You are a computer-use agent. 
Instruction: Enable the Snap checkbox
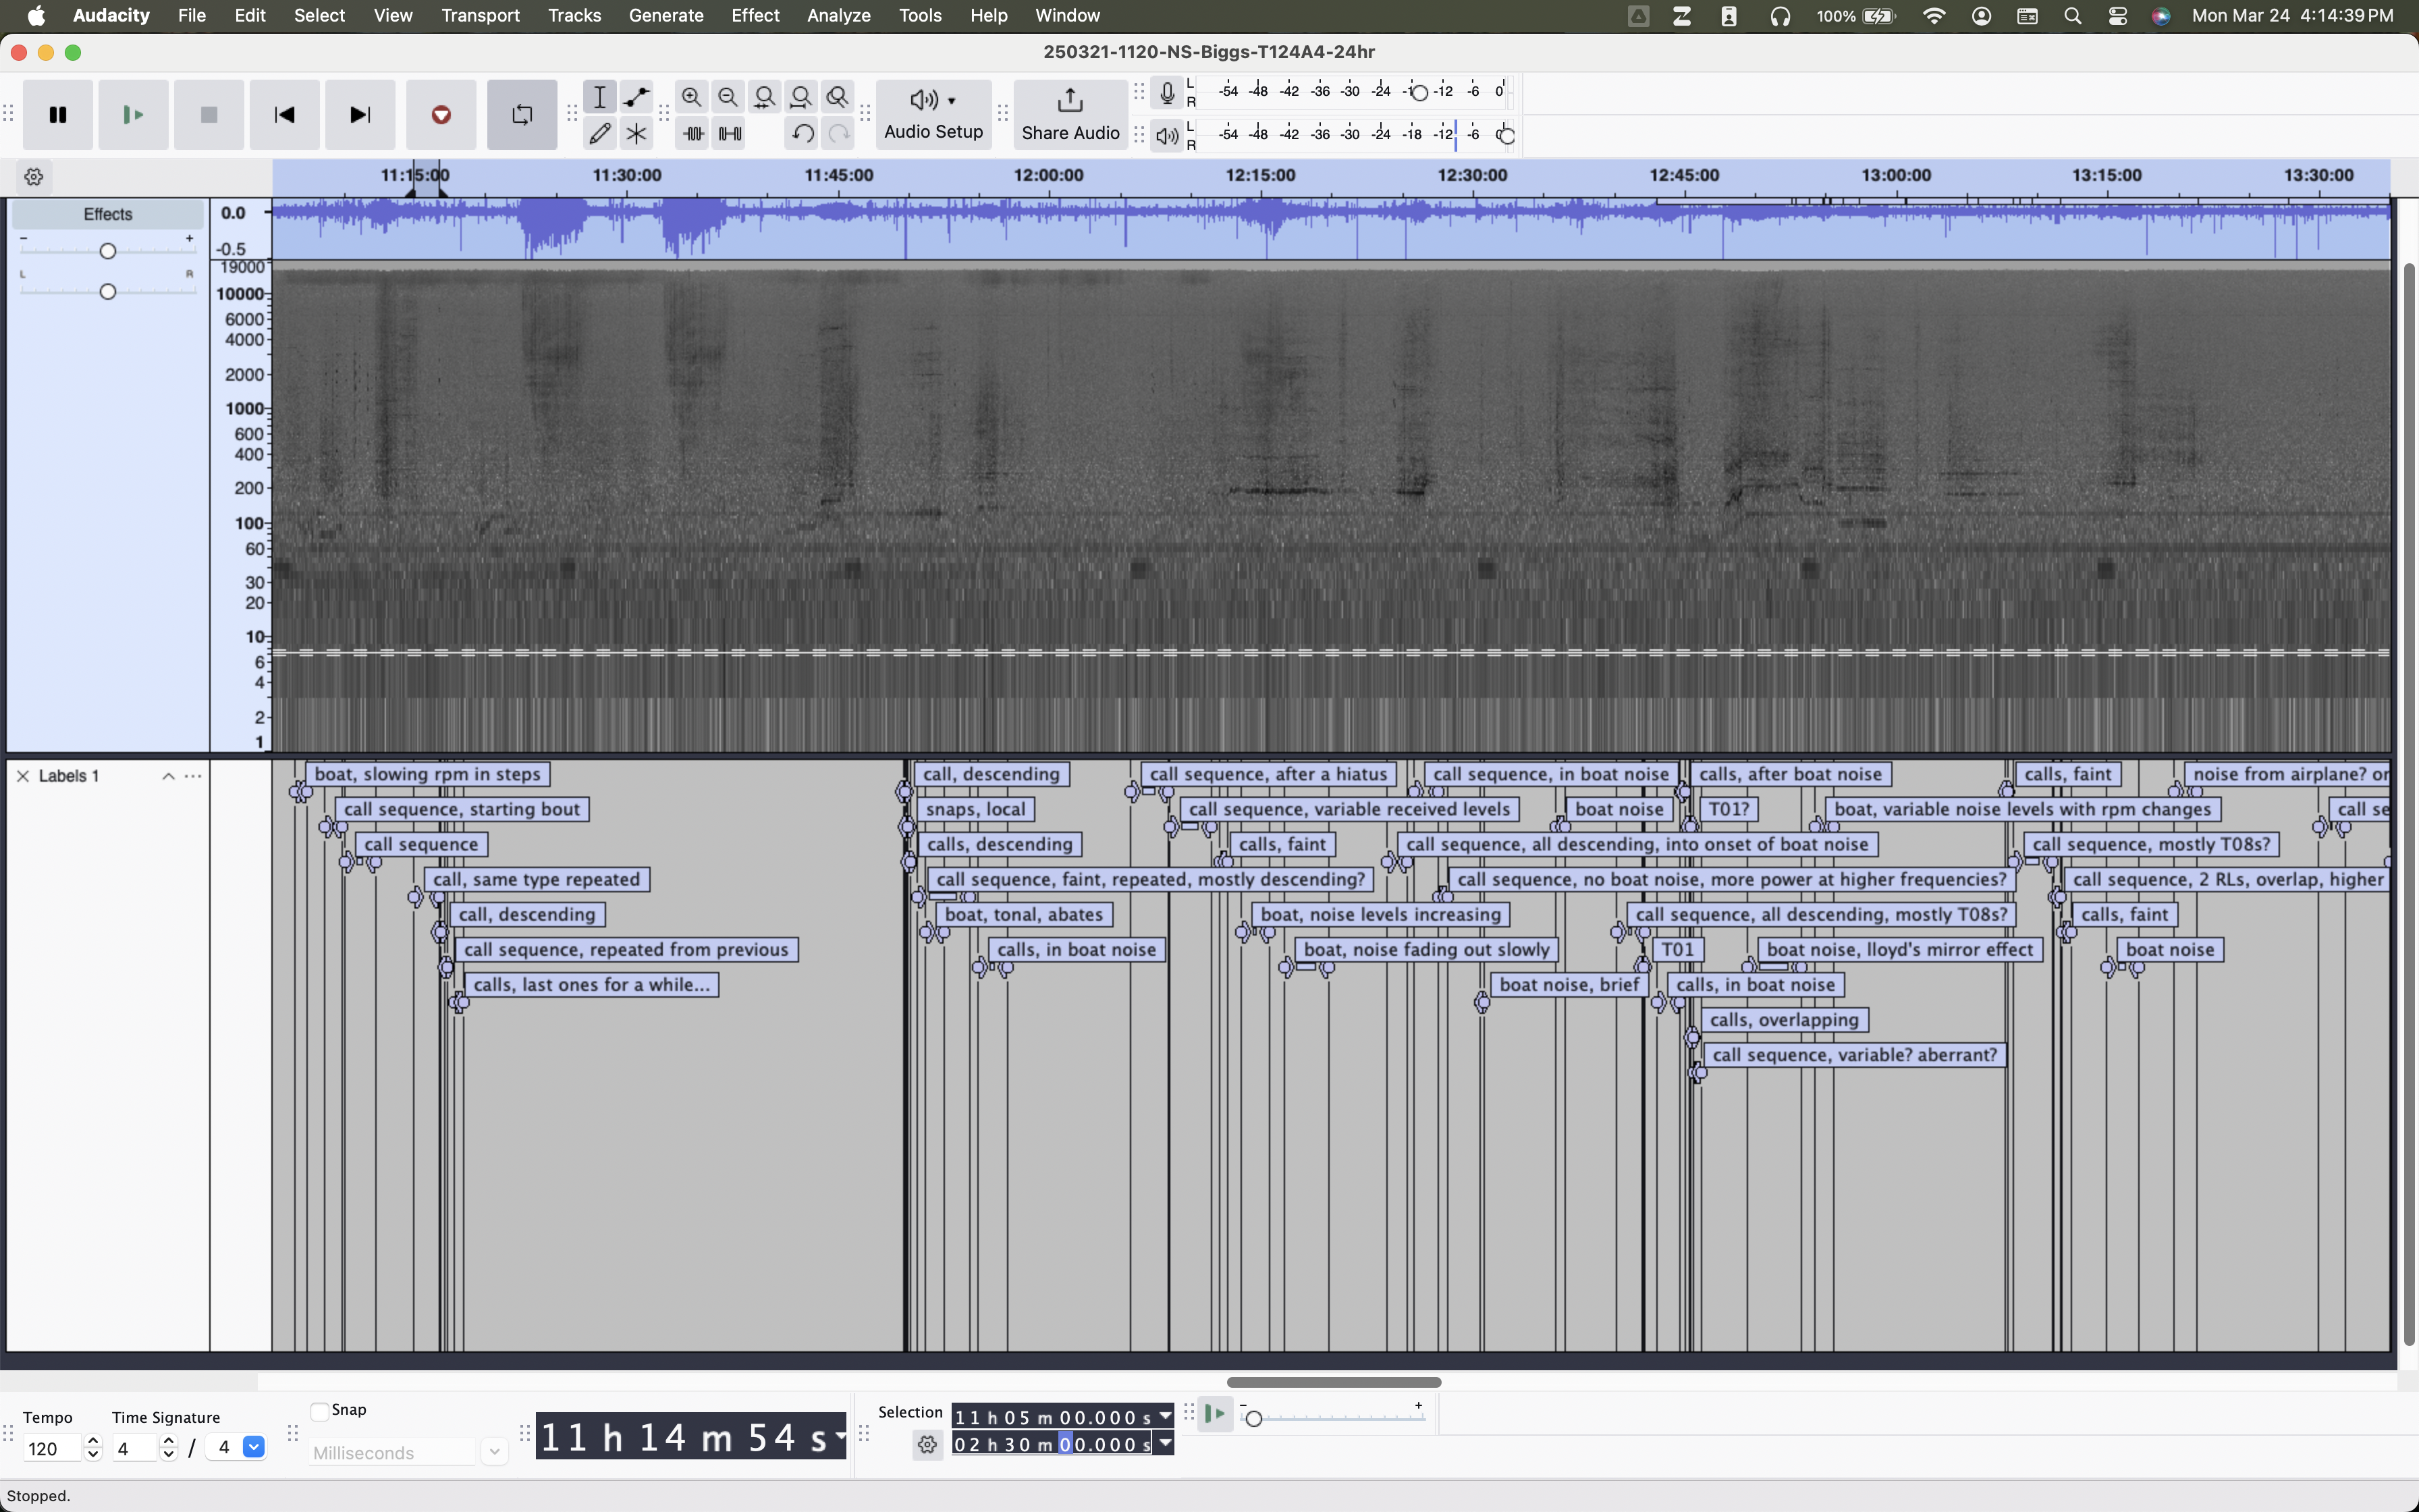point(320,1411)
